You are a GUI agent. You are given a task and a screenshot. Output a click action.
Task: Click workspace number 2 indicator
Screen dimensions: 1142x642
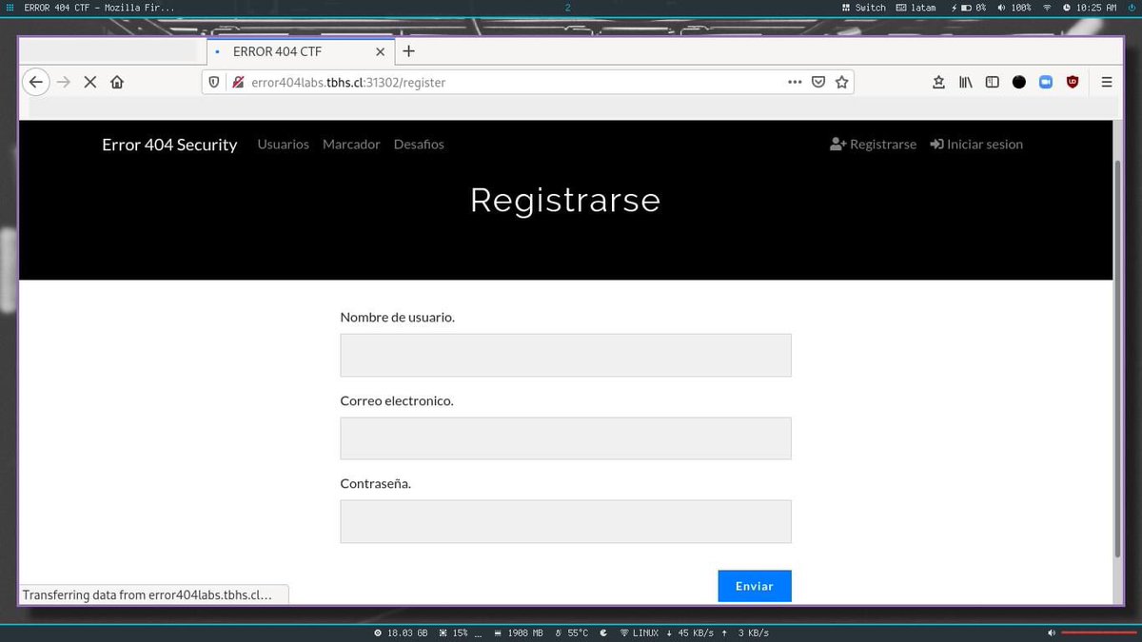(567, 7)
